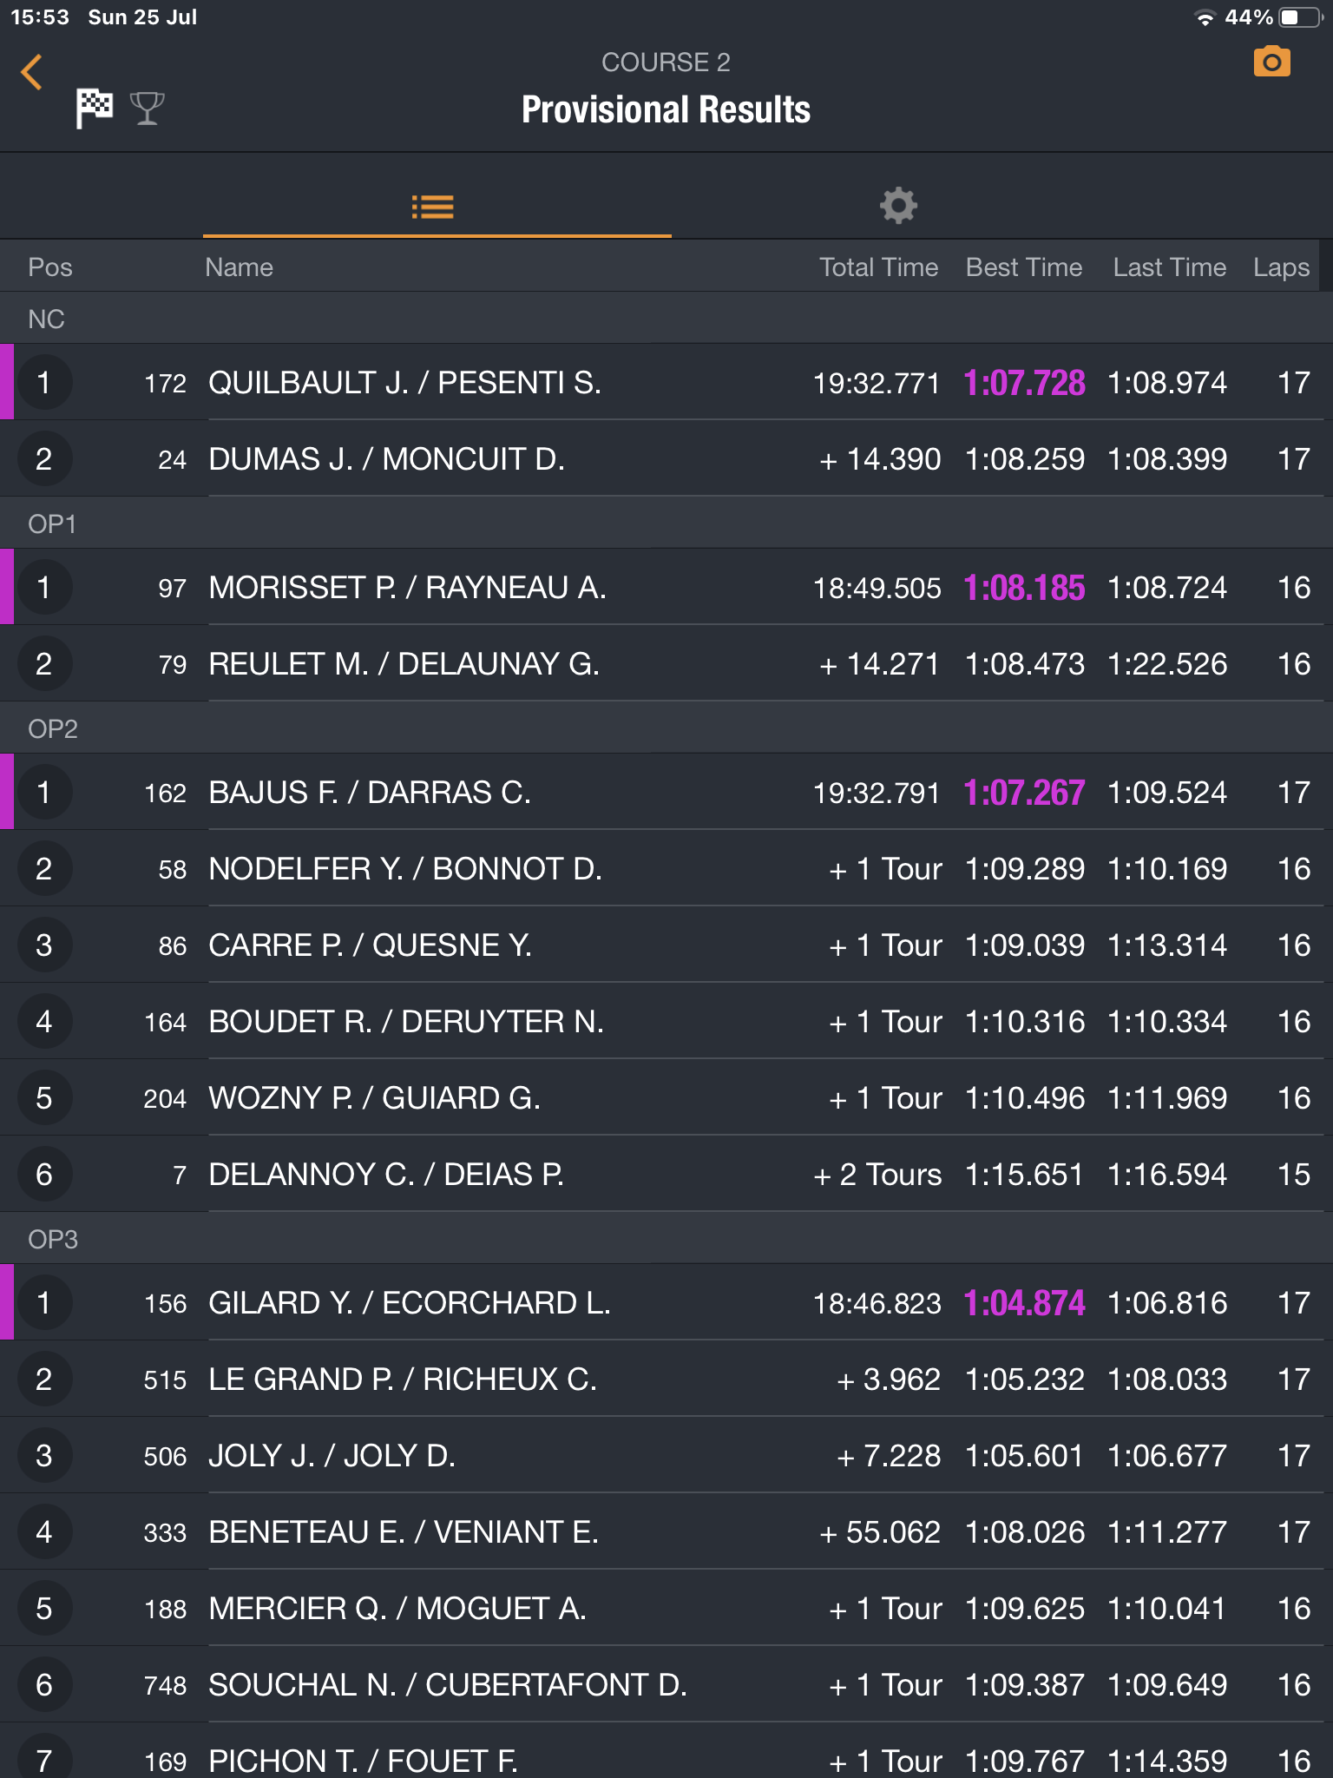Viewport: 1333px width, 1778px height.
Task: Tap the OP1 category section header
Action: (x=53, y=524)
